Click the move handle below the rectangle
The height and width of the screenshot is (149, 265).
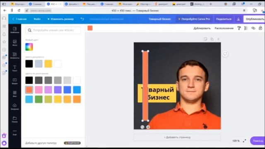pyautogui.click(x=148, y=127)
